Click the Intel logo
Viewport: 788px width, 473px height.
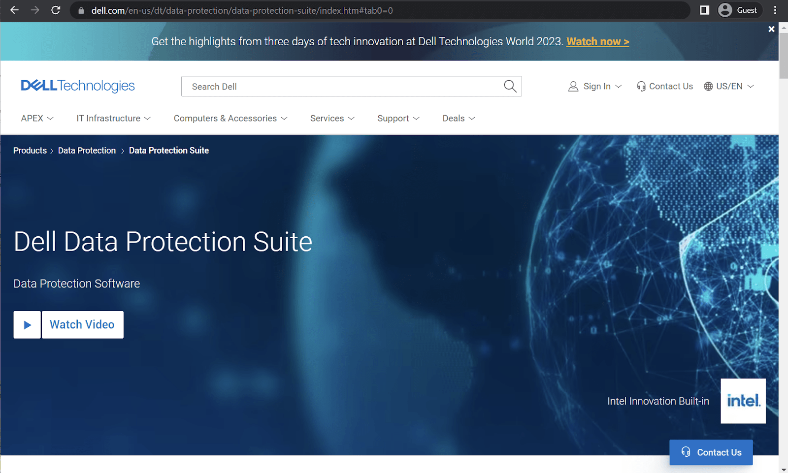[x=743, y=401]
